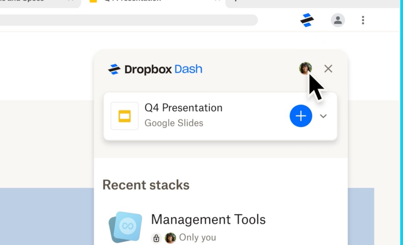Click the small avatar beside Only you
Viewport: 403px width, 245px height.
click(170, 238)
